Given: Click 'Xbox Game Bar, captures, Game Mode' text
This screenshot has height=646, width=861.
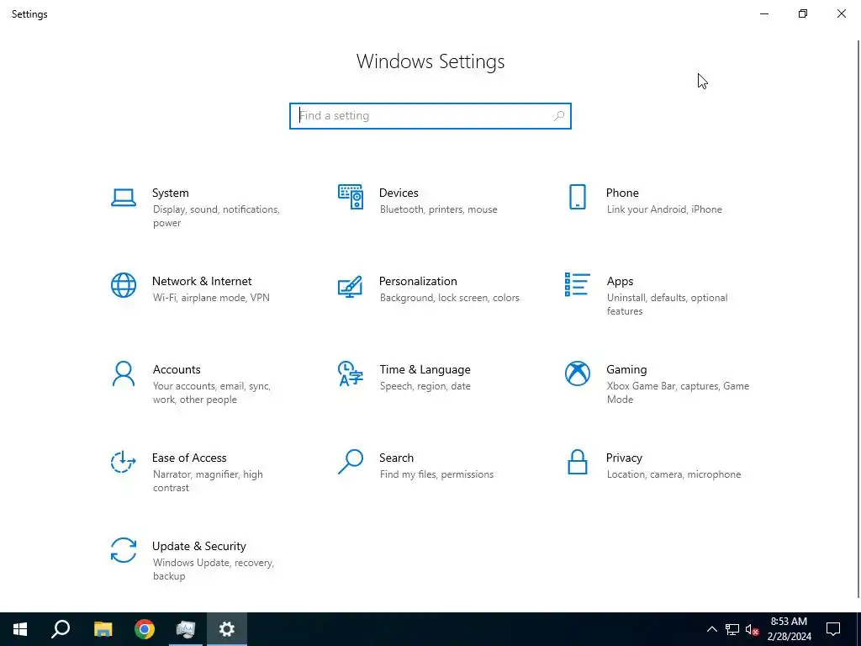Looking at the screenshot, I should 678,393.
